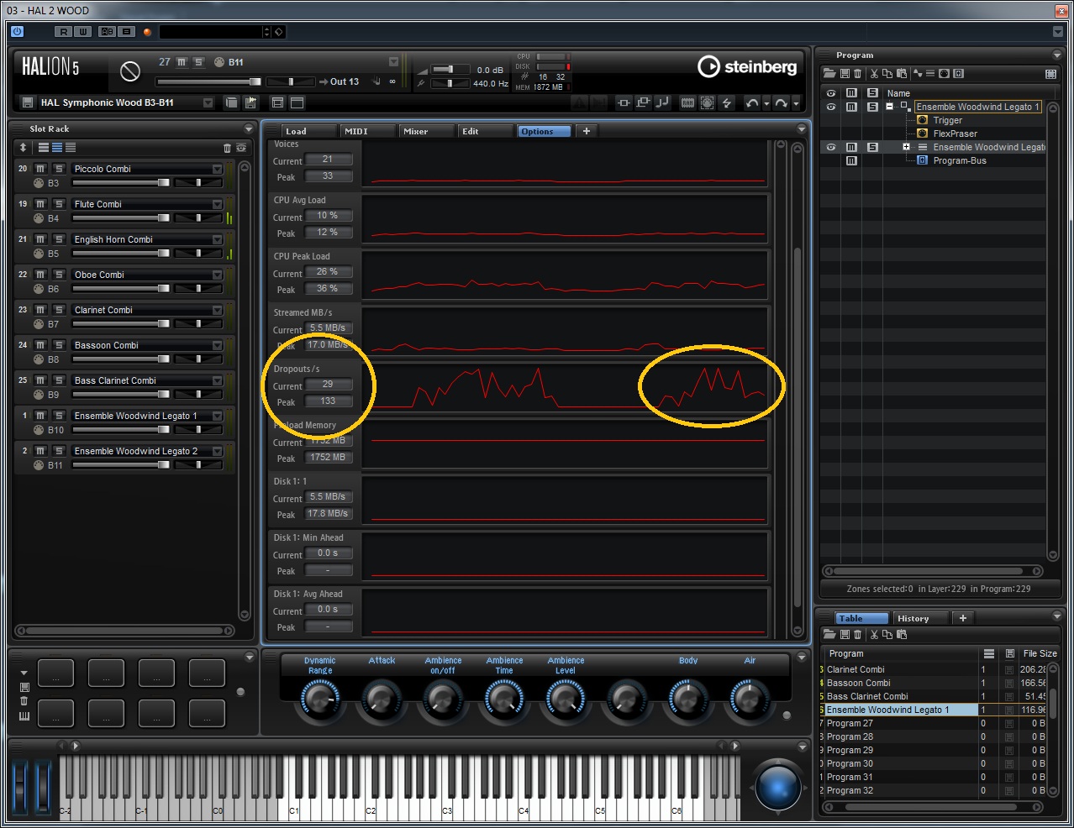1074x828 pixels.
Task: Click the save floppy icon next to program name
Action: 27,102
